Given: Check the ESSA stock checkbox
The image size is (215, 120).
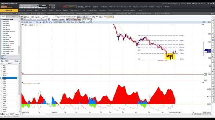Looking at the screenshot, I should click(x=1, y=112).
